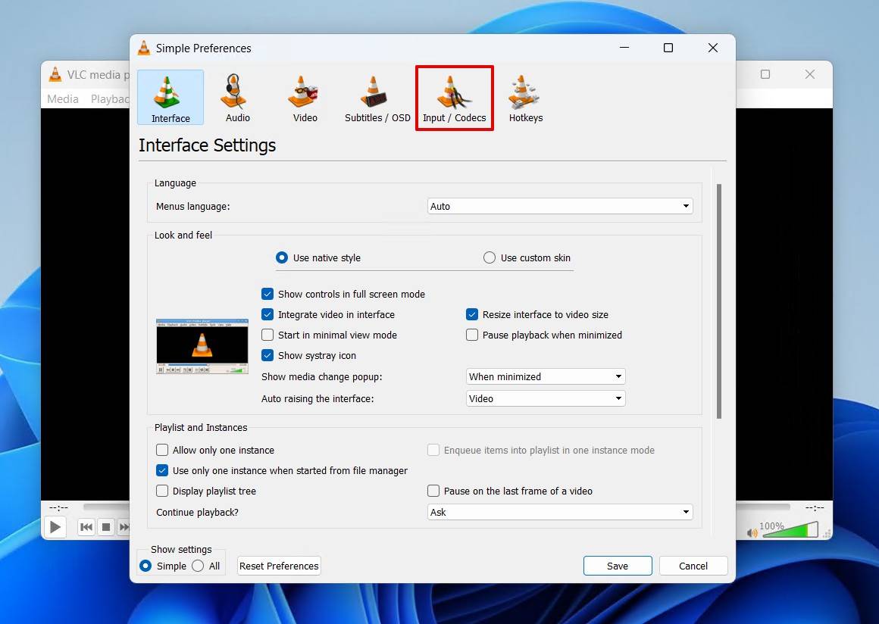The width and height of the screenshot is (879, 624).
Task: Click the Previous track button in VLC player
Action: (x=86, y=527)
